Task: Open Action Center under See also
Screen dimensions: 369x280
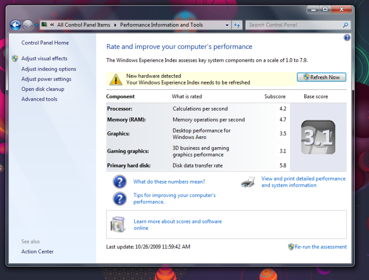Action: [x=37, y=251]
